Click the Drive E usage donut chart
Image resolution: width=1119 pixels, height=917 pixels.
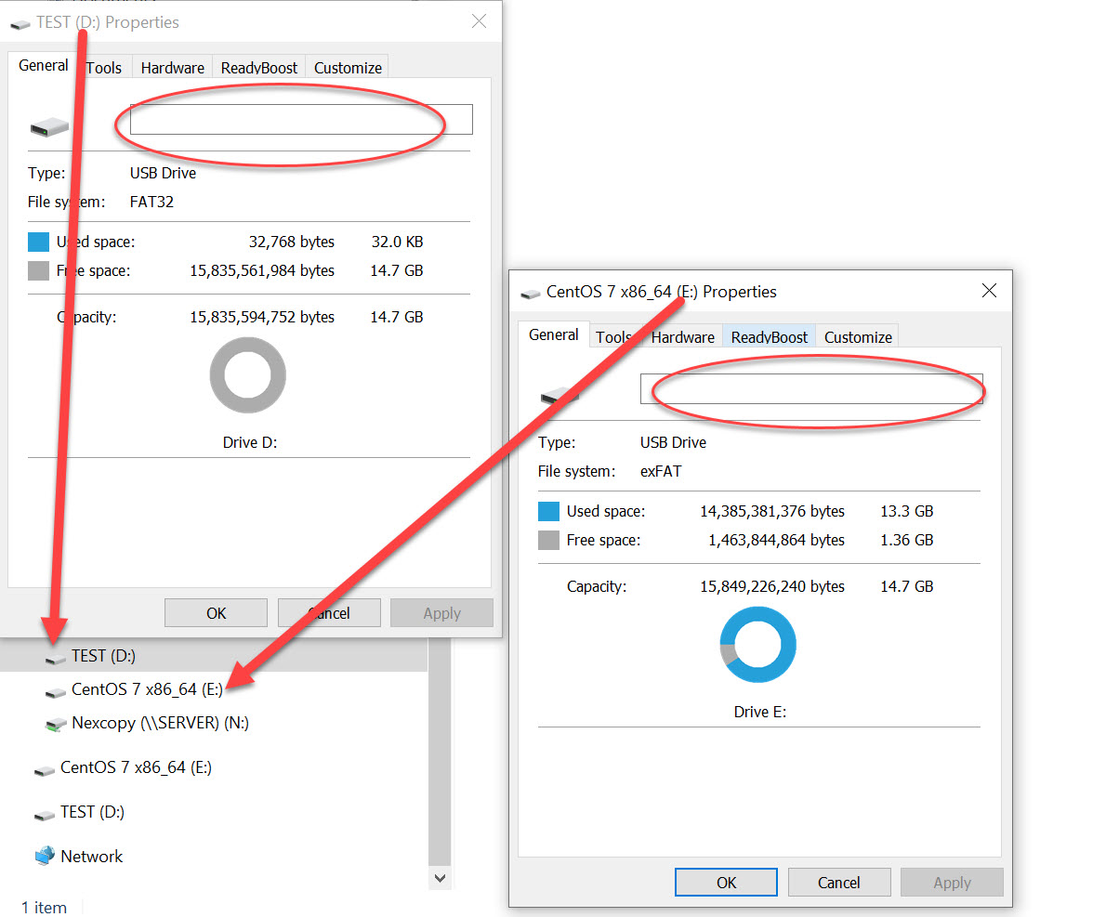tap(757, 647)
